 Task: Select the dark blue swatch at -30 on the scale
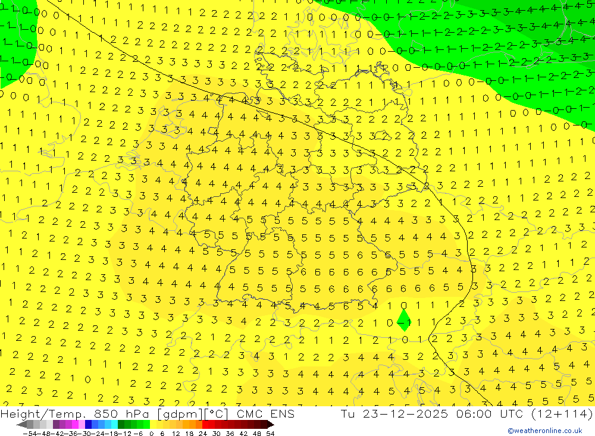[89, 424]
